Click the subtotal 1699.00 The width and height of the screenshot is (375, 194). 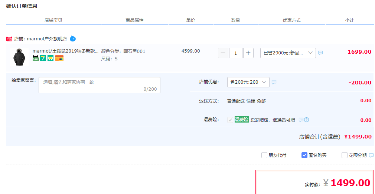[359, 52]
